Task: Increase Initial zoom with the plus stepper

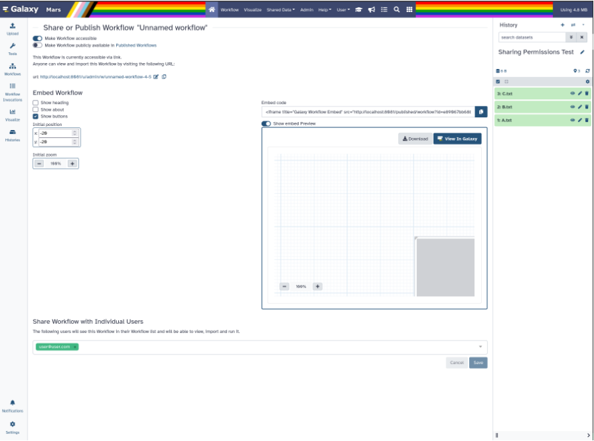Action: point(74,163)
